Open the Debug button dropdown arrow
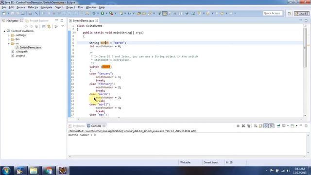Viewport: 311px width, 175px height. coord(98,13)
